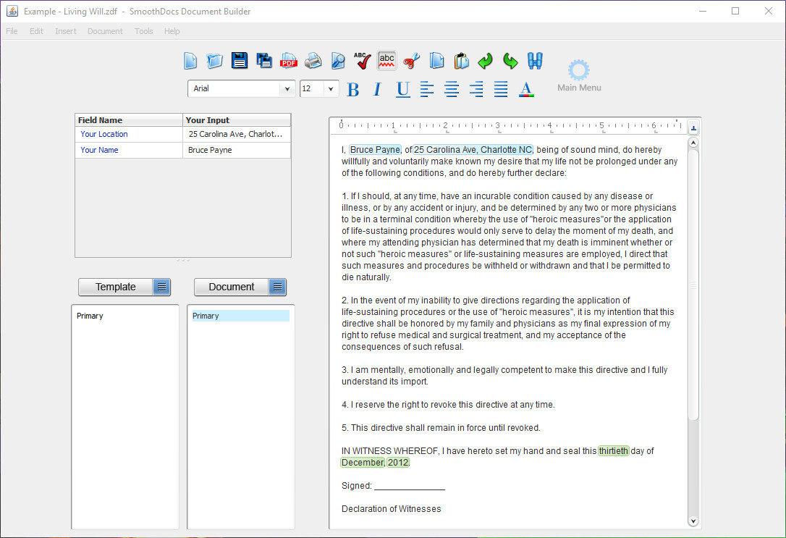The image size is (786, 538).
Task: Paste with the clipboard icon
Action: [461, 61]
